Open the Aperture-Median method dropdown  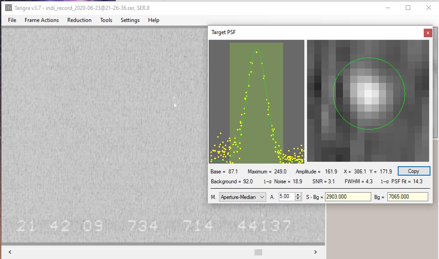[x=242, y=197]
